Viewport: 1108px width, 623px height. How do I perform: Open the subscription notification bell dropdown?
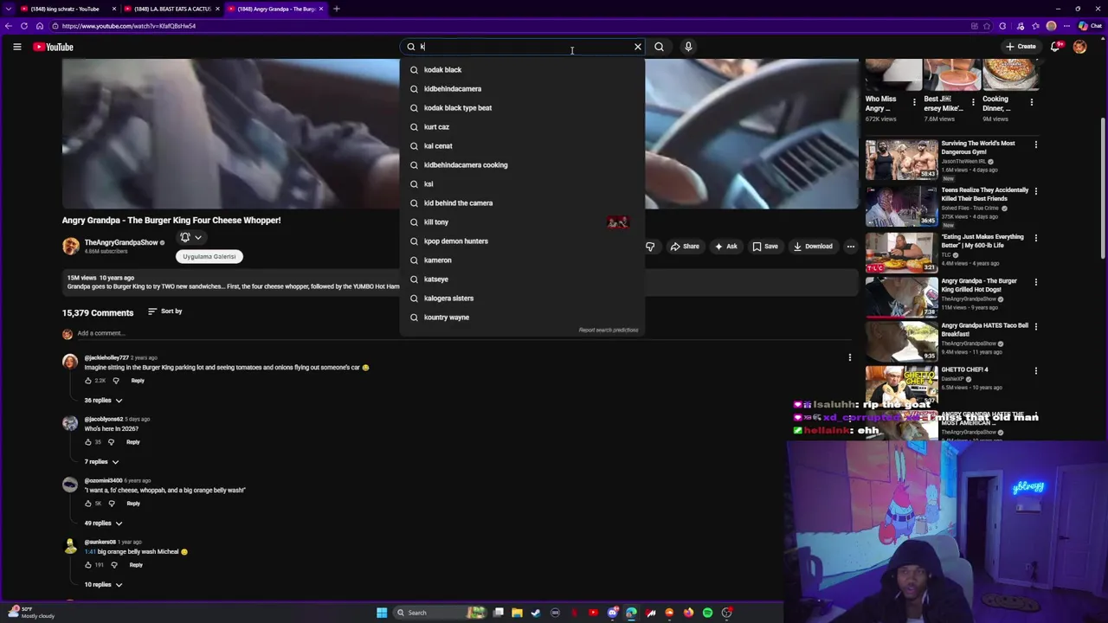click(190, 237)
